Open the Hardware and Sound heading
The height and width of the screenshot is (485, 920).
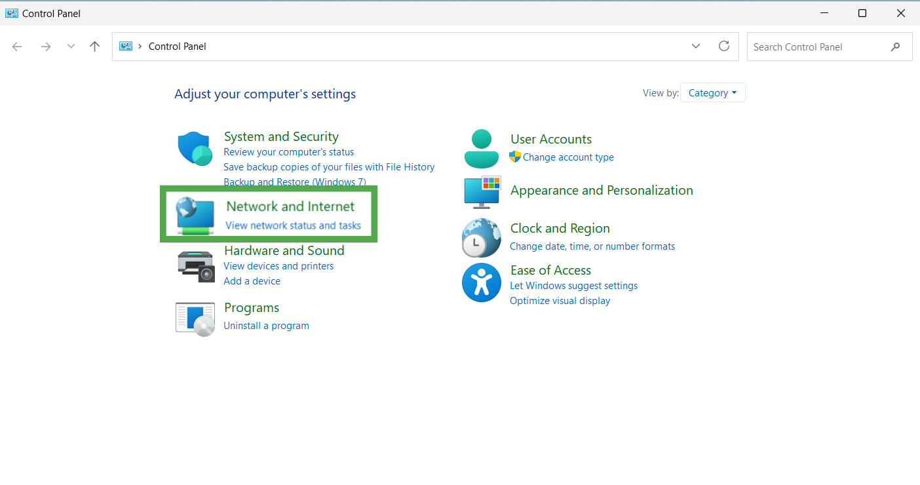pos(284,251)
